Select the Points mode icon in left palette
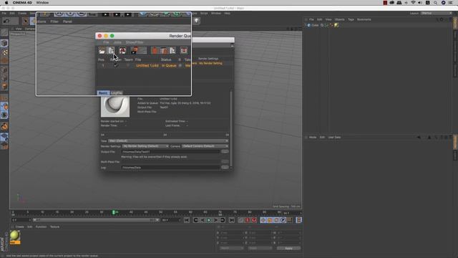 click(4, 70)
